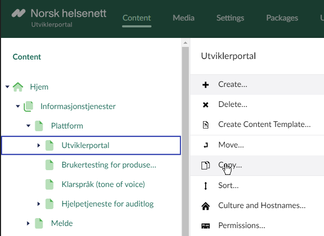Screen dimensions: 324x236
Task: Click the Melde document icon
Action: tap(39, 223)
